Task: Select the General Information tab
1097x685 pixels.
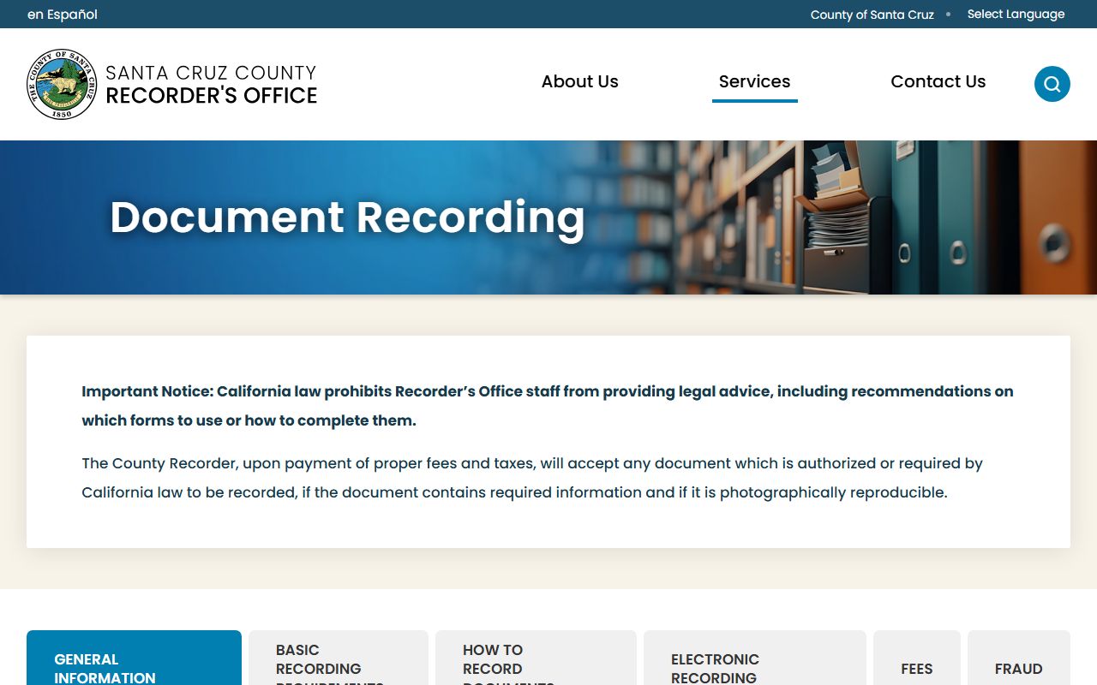Action: (x=134, y=658)
